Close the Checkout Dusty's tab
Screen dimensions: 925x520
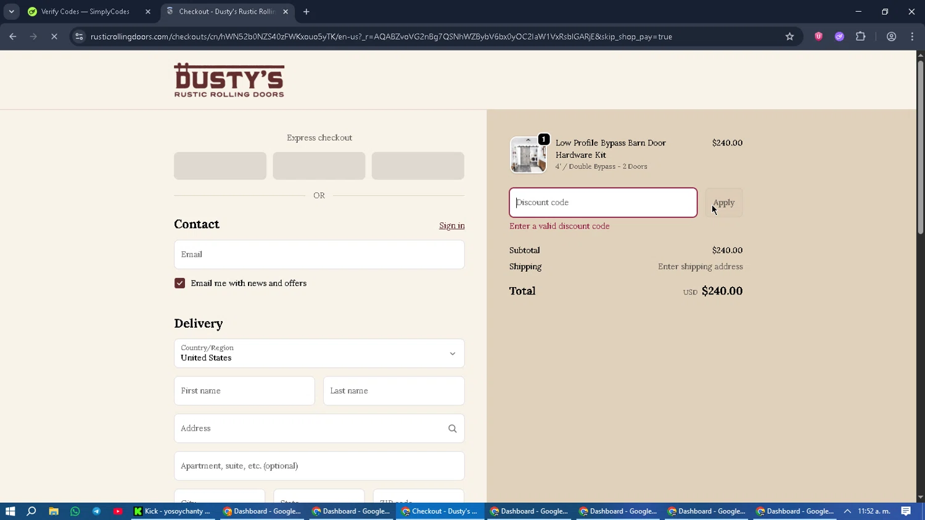click(x=286, y=12)
